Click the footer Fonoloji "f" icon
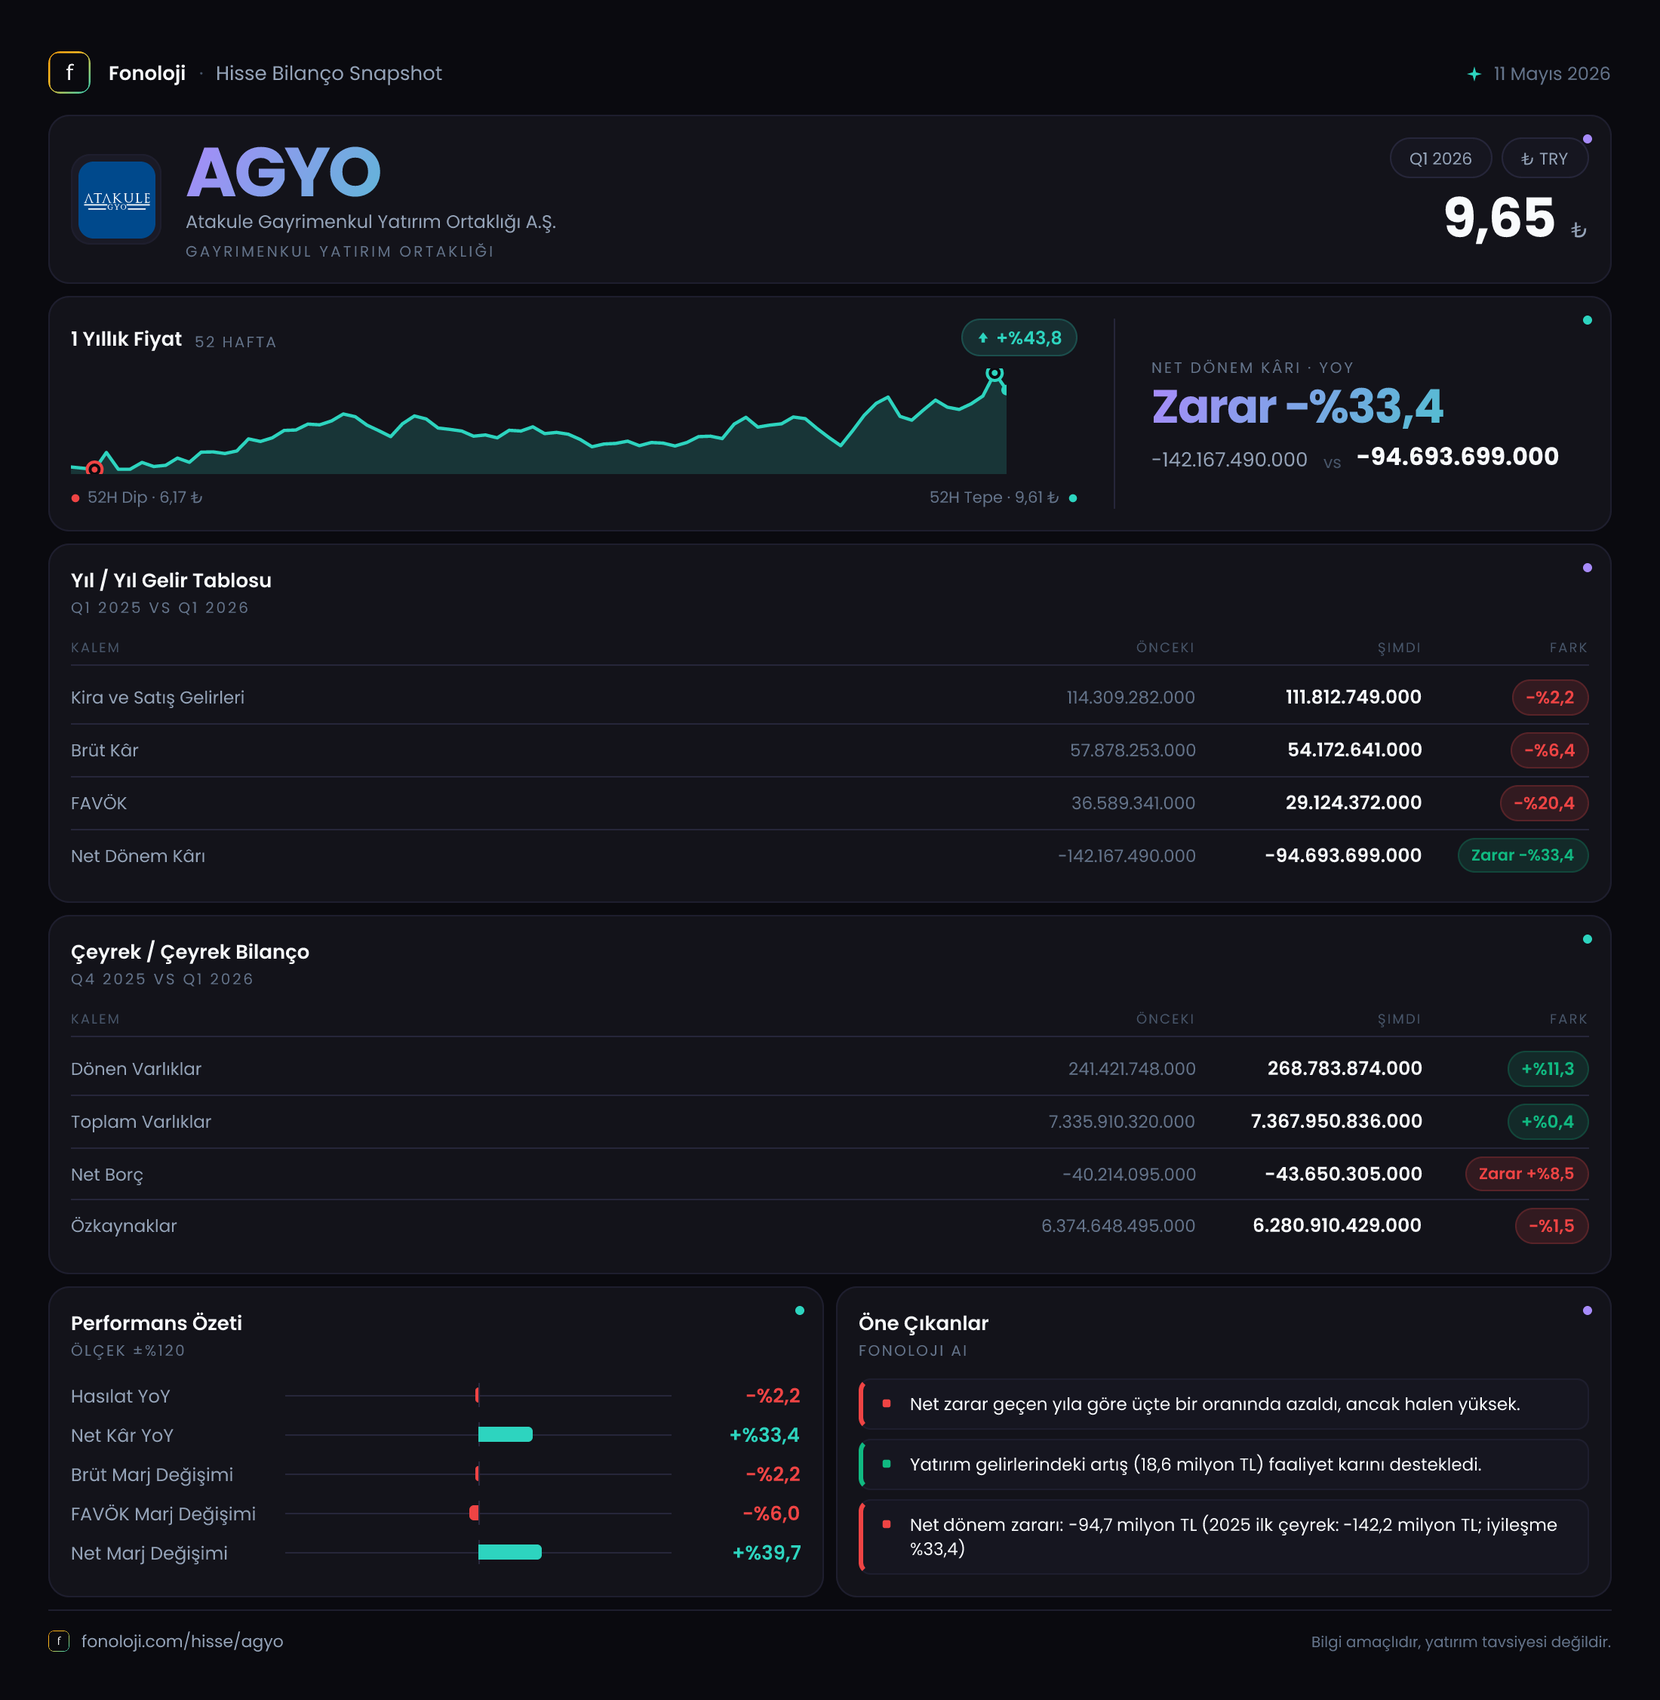Image resolution: width=1660 pixels, height=1700 pixels. 58,1640
